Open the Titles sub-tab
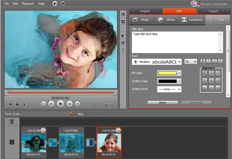 (x=217, y=20)
